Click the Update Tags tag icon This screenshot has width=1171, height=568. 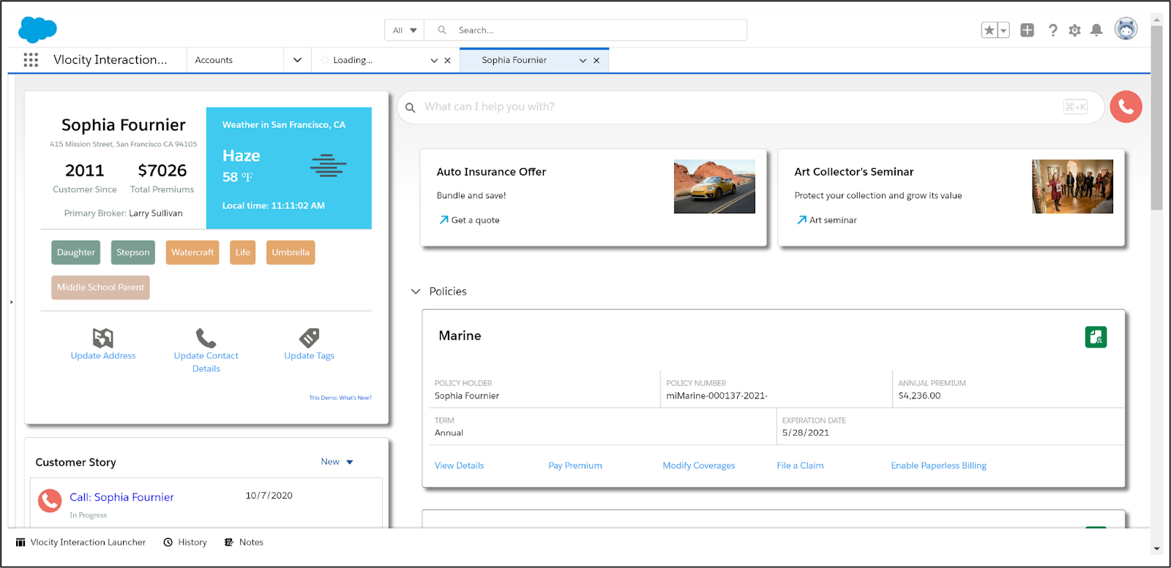[310, 338]
